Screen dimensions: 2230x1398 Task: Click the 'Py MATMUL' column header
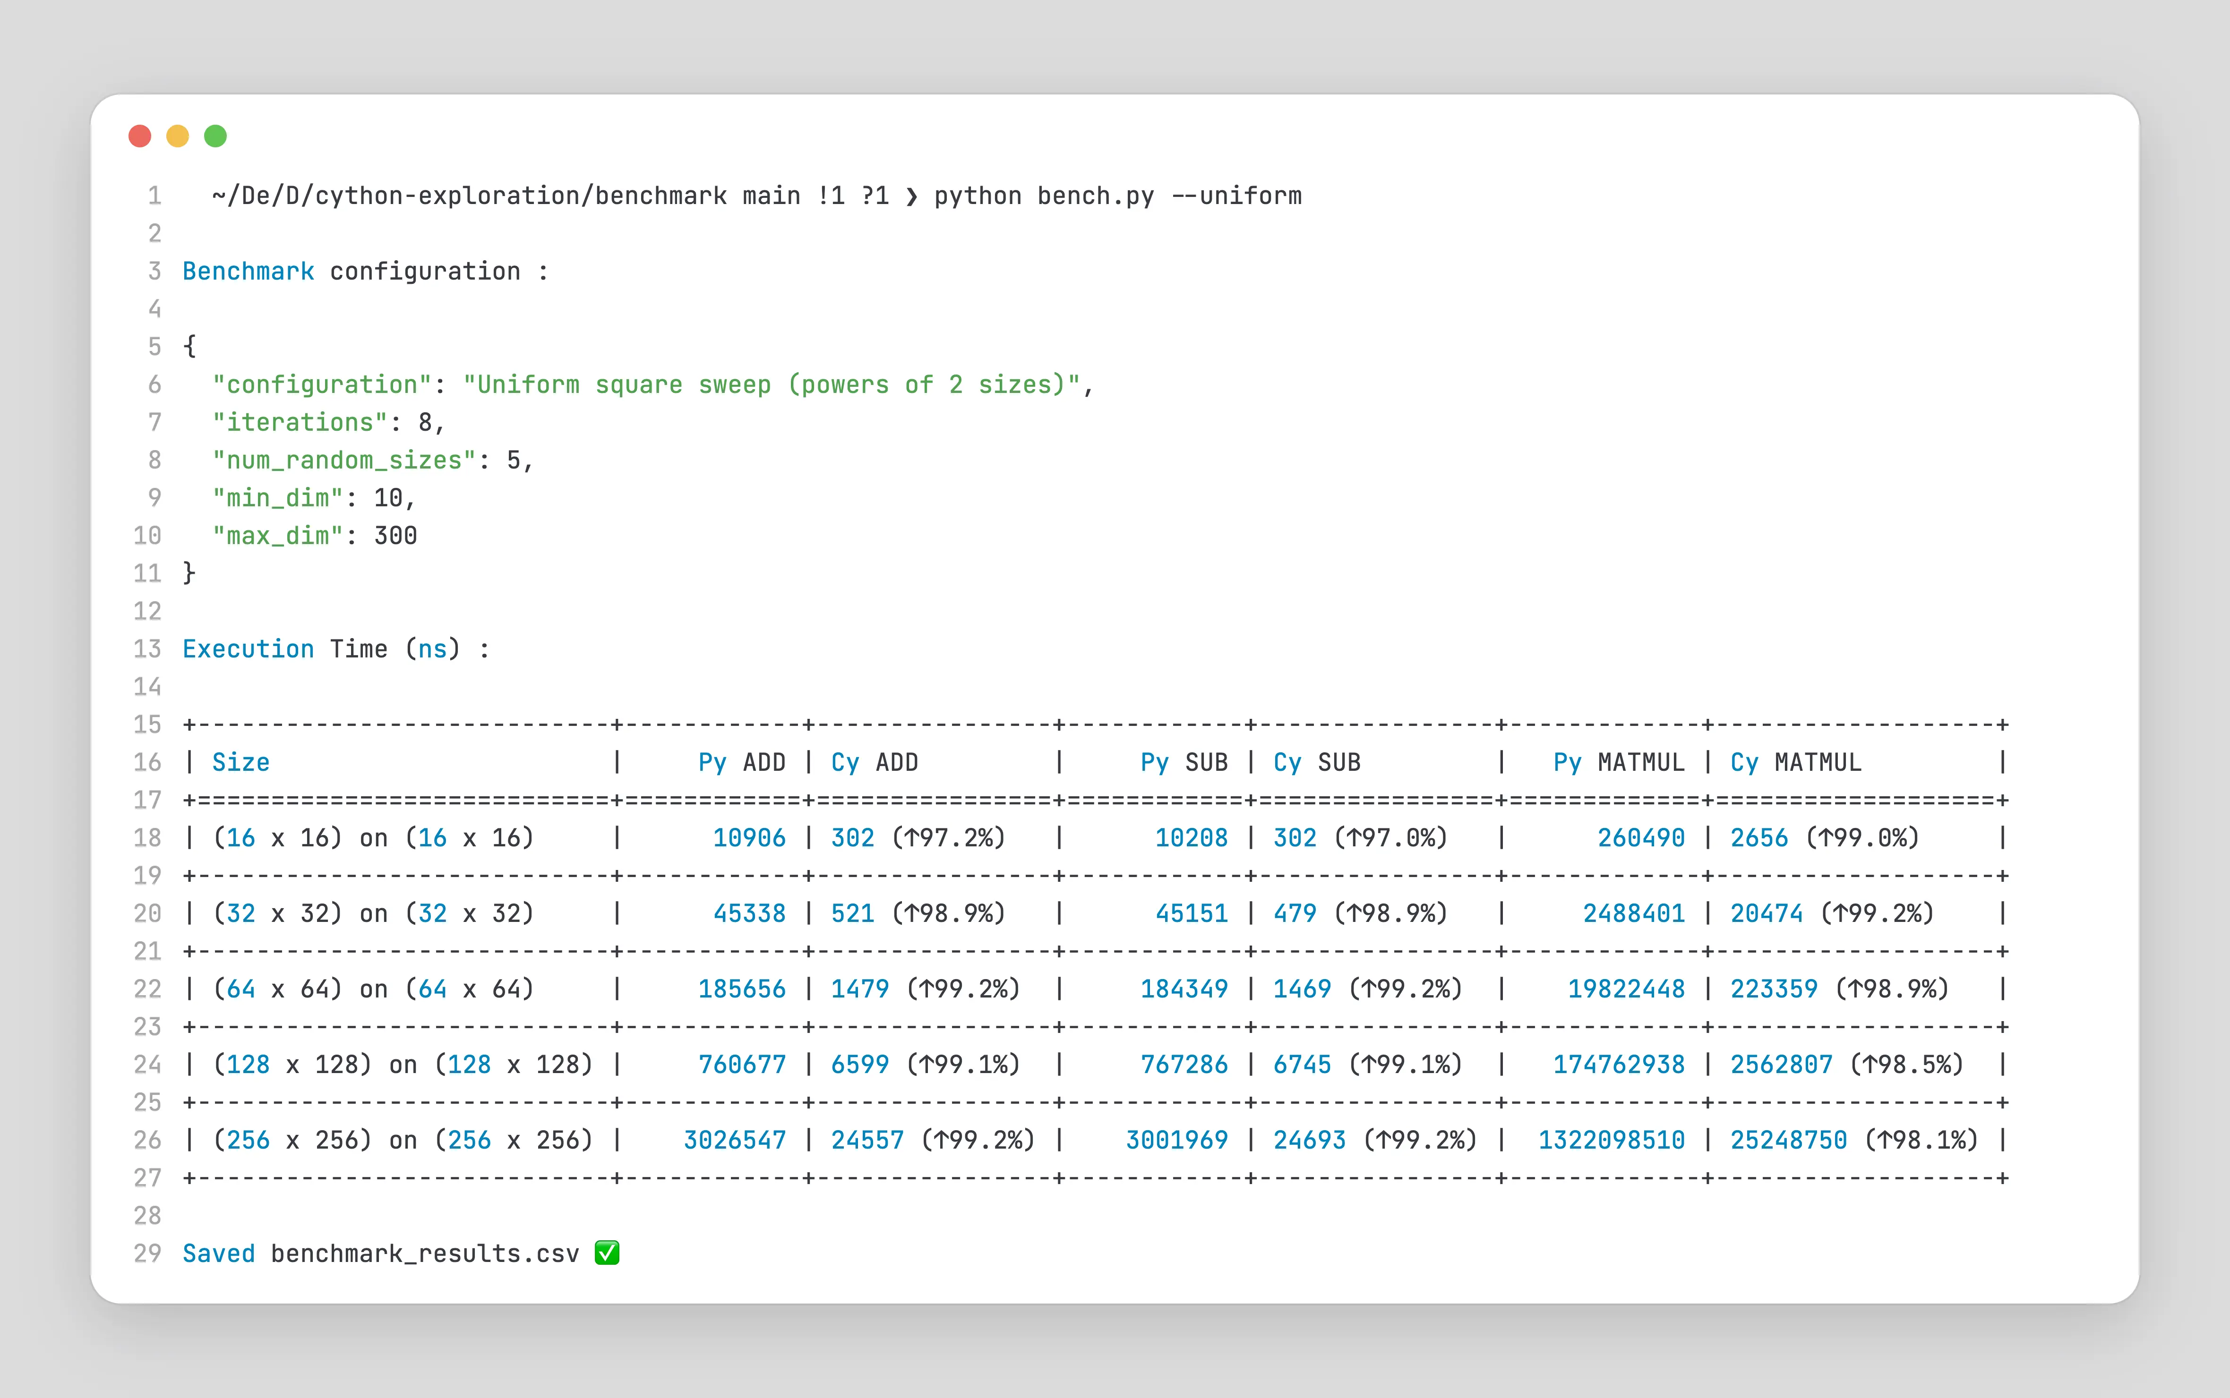click(1619, 763)
